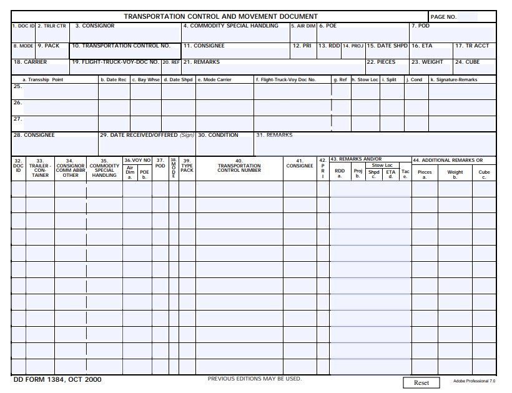Click the 'DD FORM 1384, OCT 2000' text
The image size is (512, 393).
[x=57, y=380]
